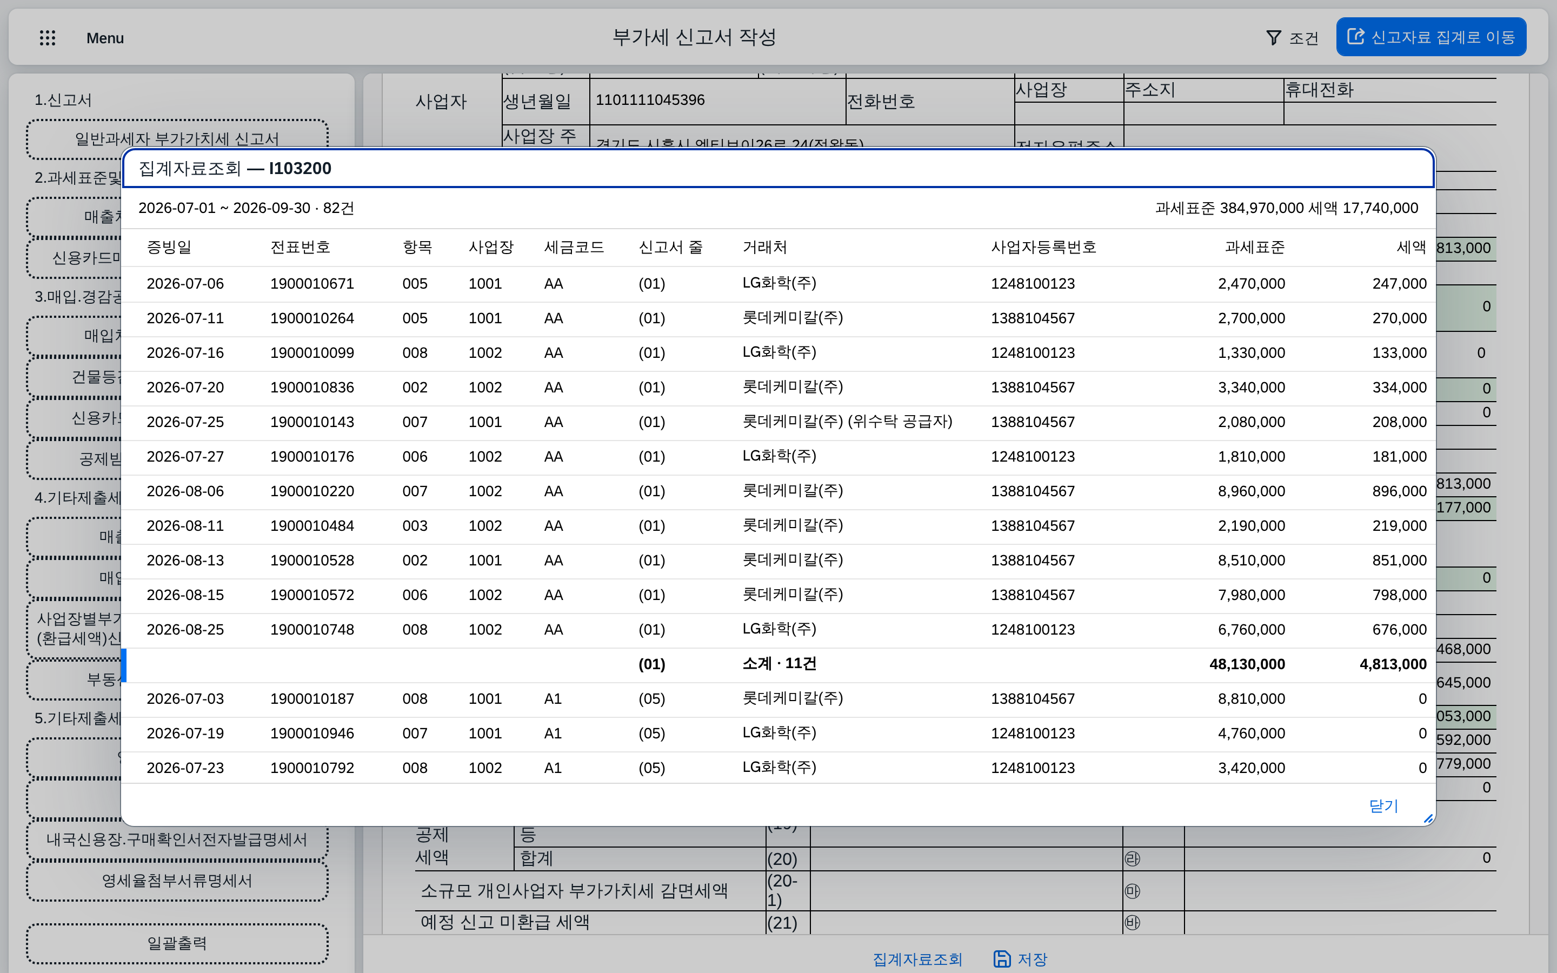Click the 집계자료조회 — I103200 dialog title
Image resolution: width=1557 pixels, height=973 pixels.
(x=235, y=169)
